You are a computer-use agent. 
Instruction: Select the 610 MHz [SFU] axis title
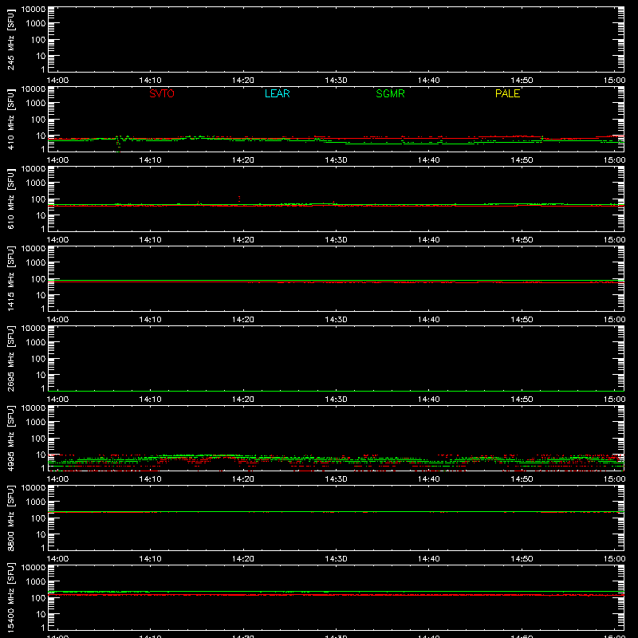pyautogui.click(x=11, y=199)
